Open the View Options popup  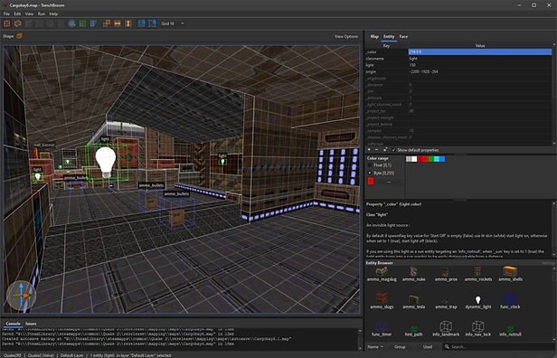pos(346,36)
